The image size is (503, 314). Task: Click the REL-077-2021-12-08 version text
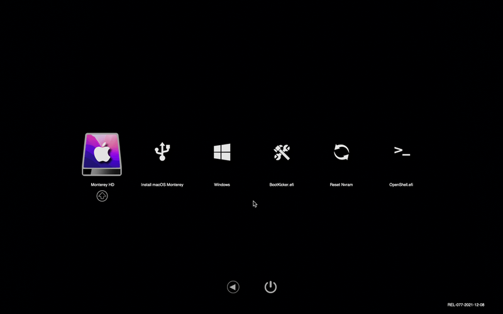click(466, 305)
